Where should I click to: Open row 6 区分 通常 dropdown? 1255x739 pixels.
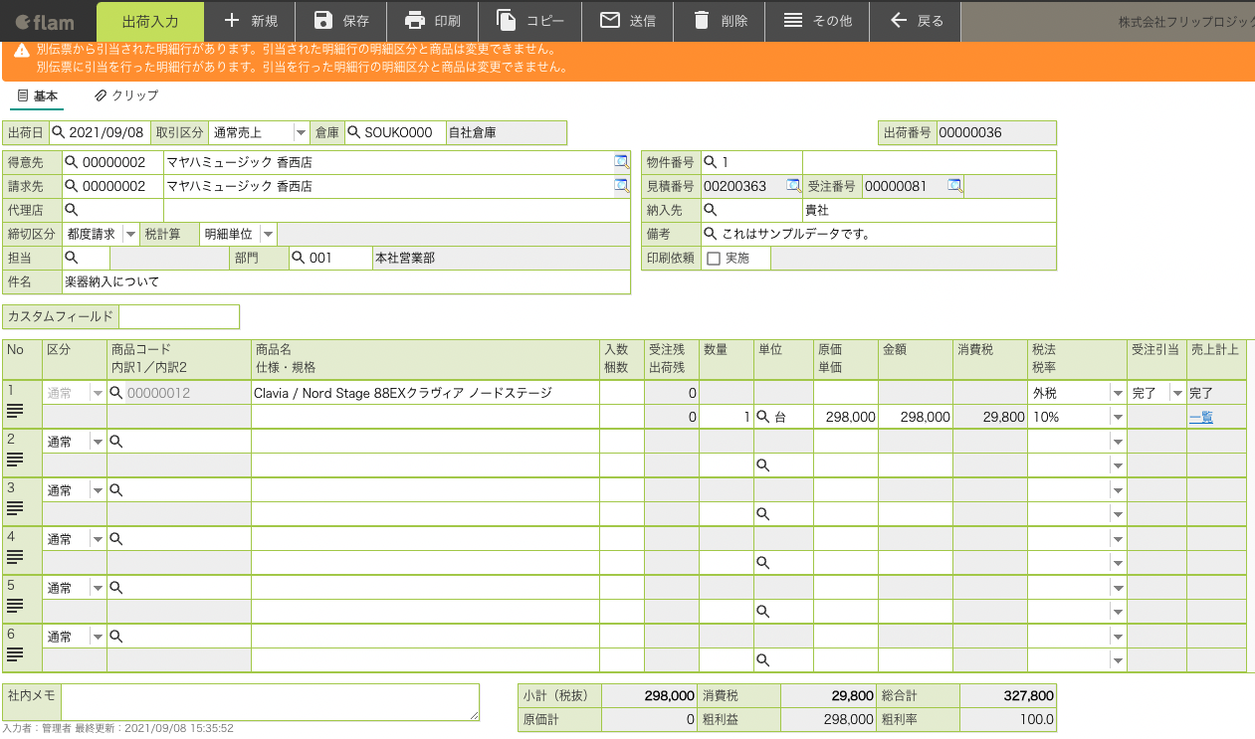pyautogui.click(x=98, y=637)
